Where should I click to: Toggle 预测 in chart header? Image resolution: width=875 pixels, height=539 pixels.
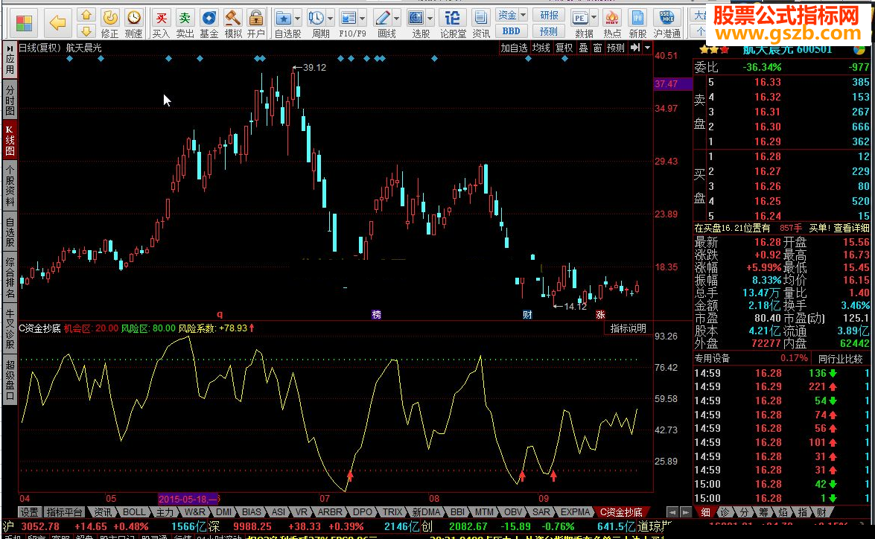click(616, 48)
